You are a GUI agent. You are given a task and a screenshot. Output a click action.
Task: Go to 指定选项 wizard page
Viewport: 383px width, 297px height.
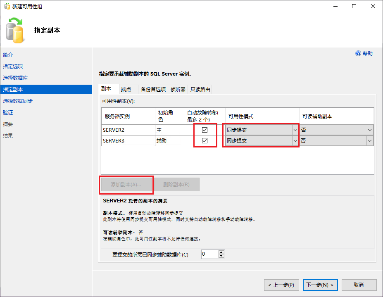[x=13, y=66]
